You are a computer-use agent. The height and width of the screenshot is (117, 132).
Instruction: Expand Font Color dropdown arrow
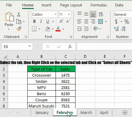(63, 29)
